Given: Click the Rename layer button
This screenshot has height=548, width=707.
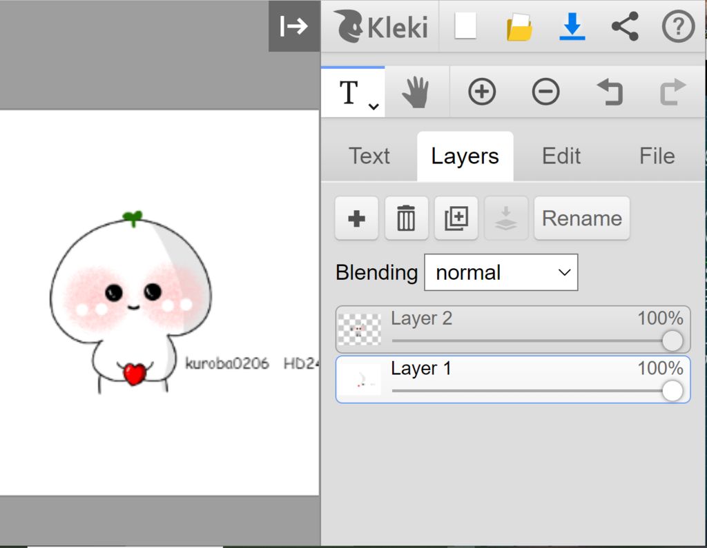Looking at the screenshot, I should point(581,219).
